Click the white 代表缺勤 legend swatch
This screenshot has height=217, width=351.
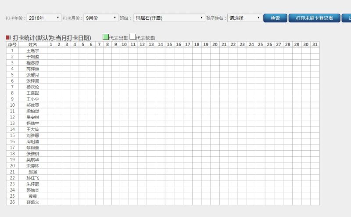point(133,37)
